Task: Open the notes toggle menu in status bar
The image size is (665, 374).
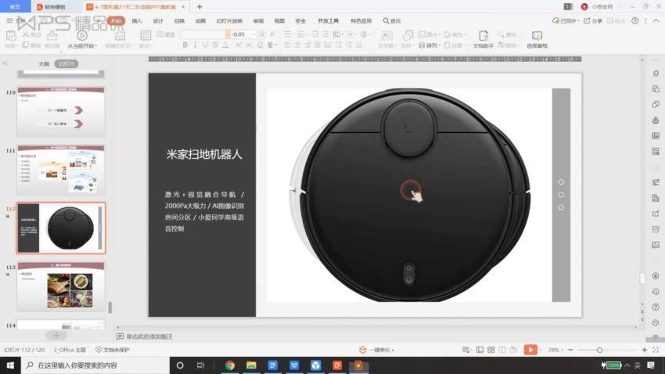Action: tap(466, 350)
